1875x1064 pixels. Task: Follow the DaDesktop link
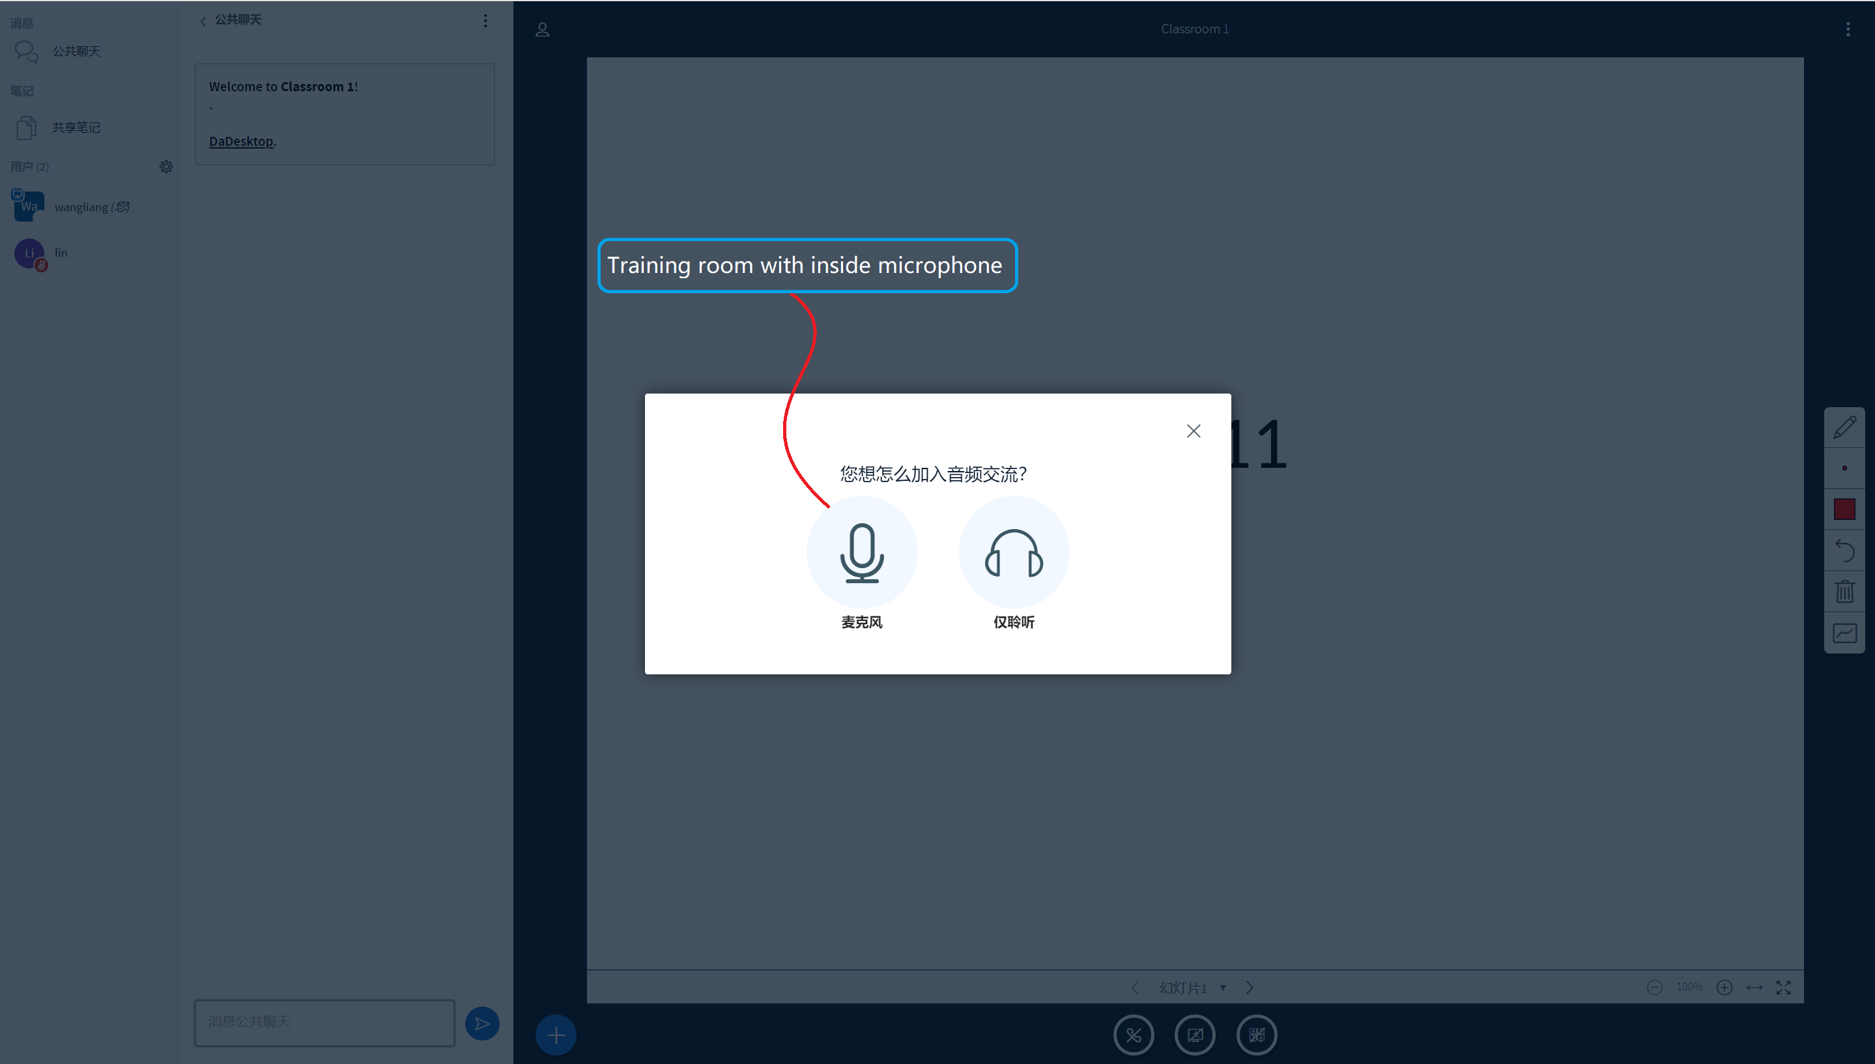[240, 141]
